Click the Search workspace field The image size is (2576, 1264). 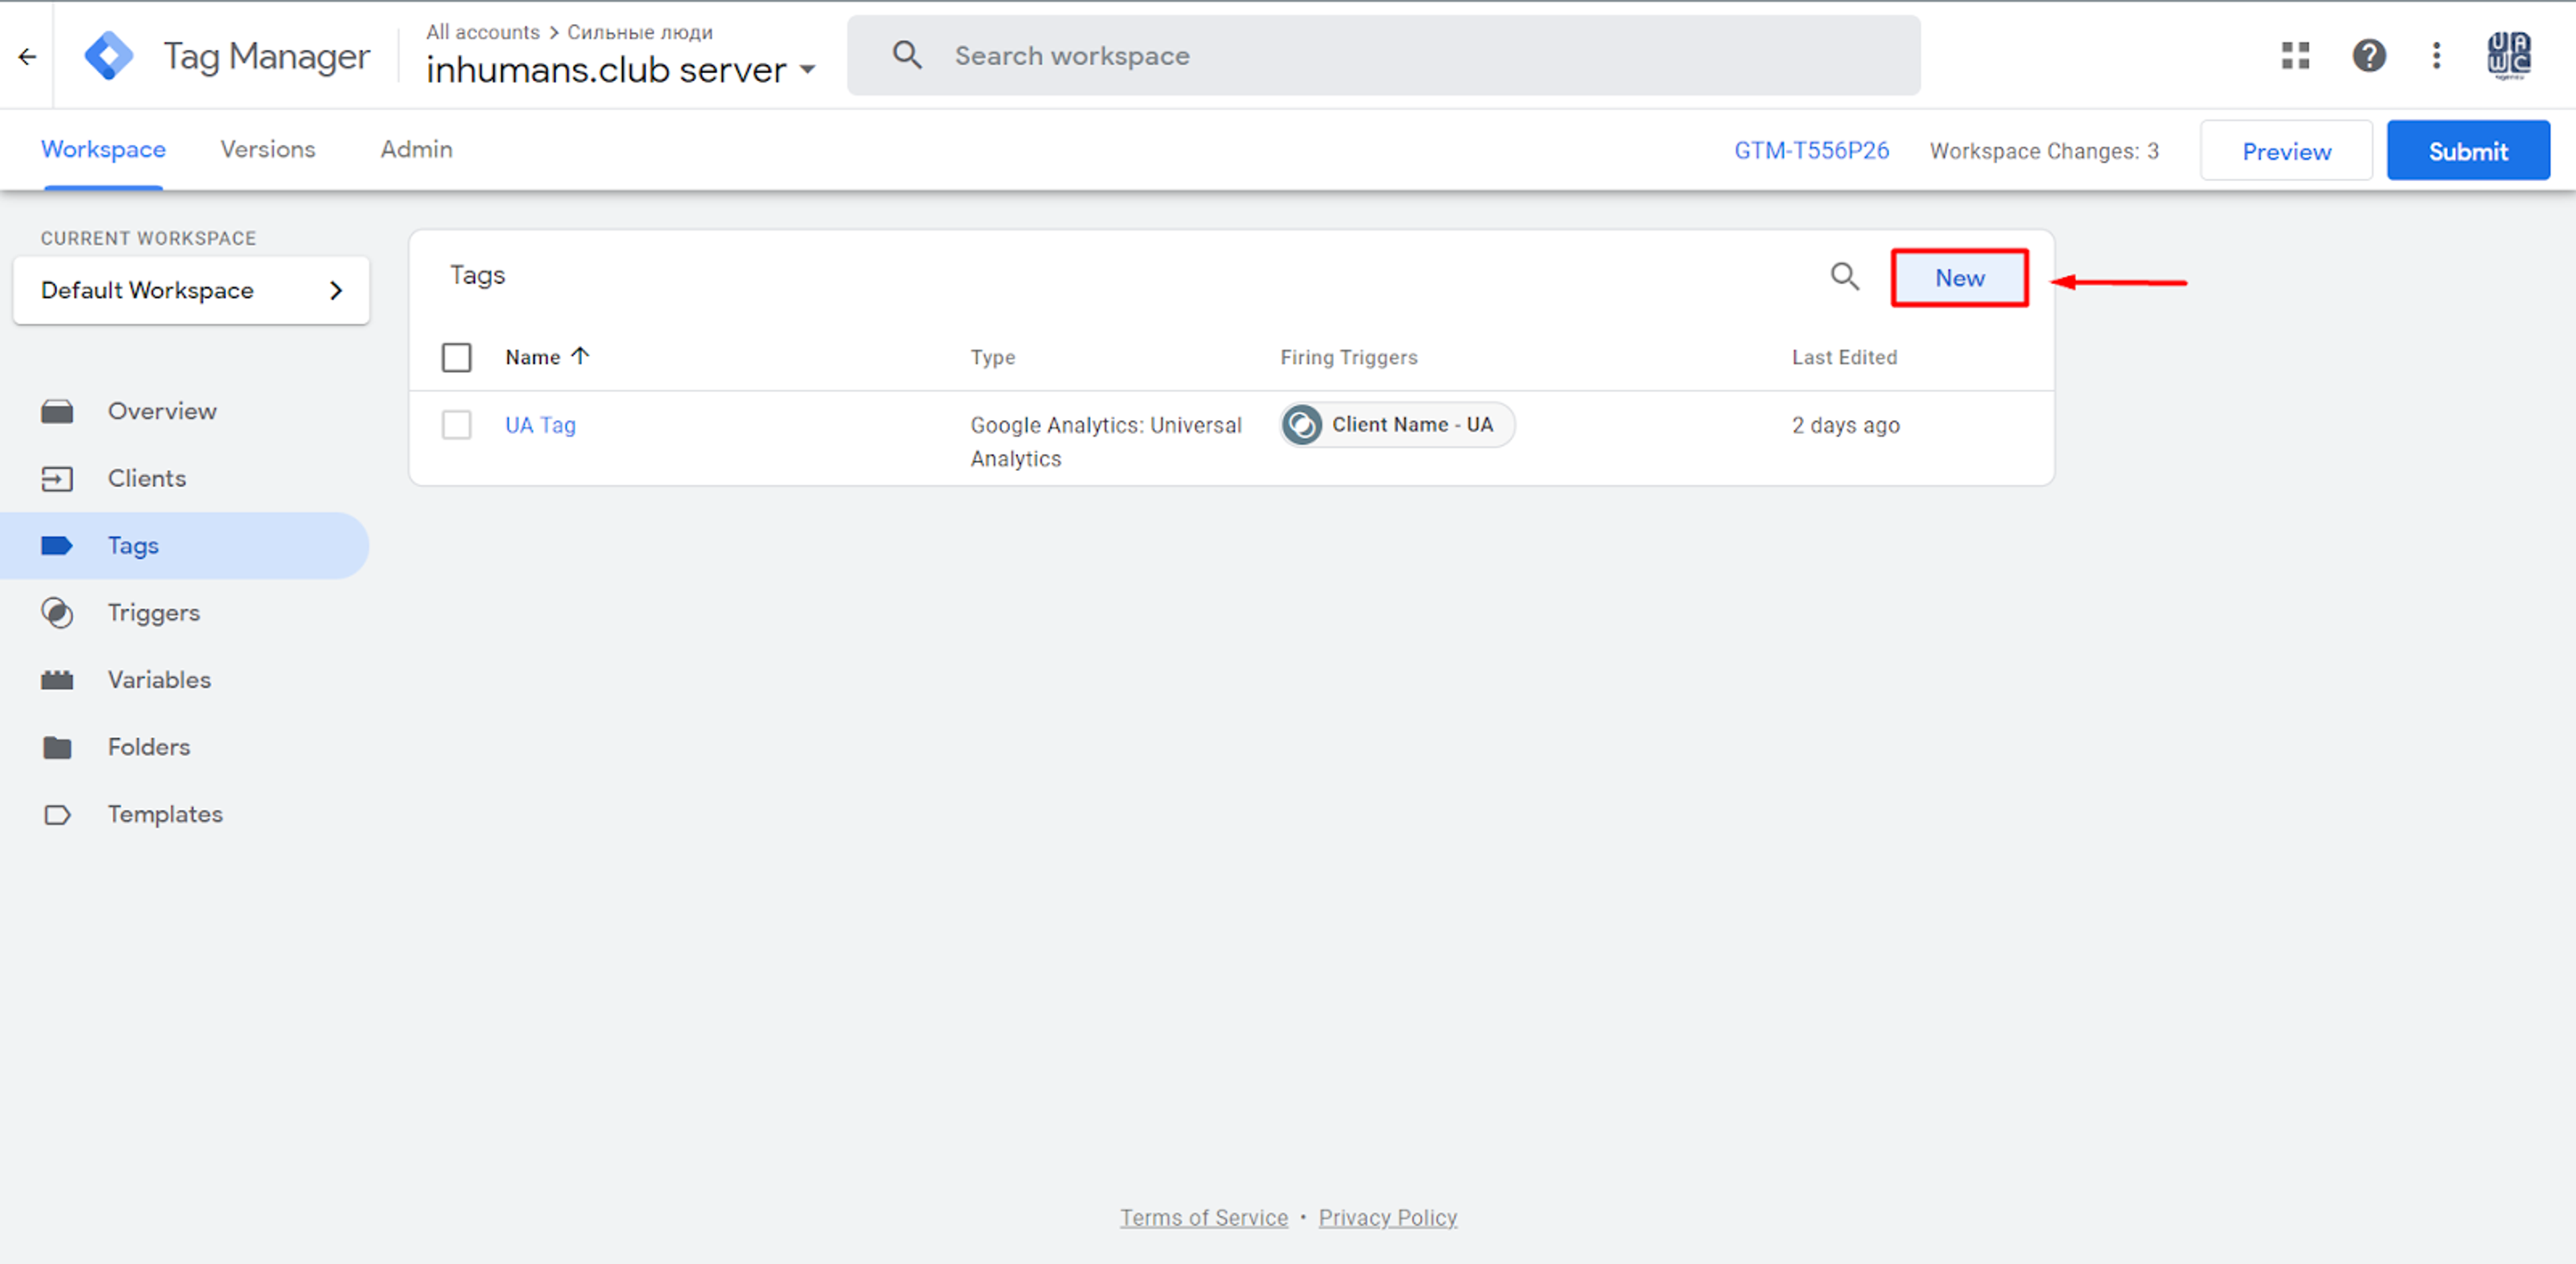pos(1383,56)
